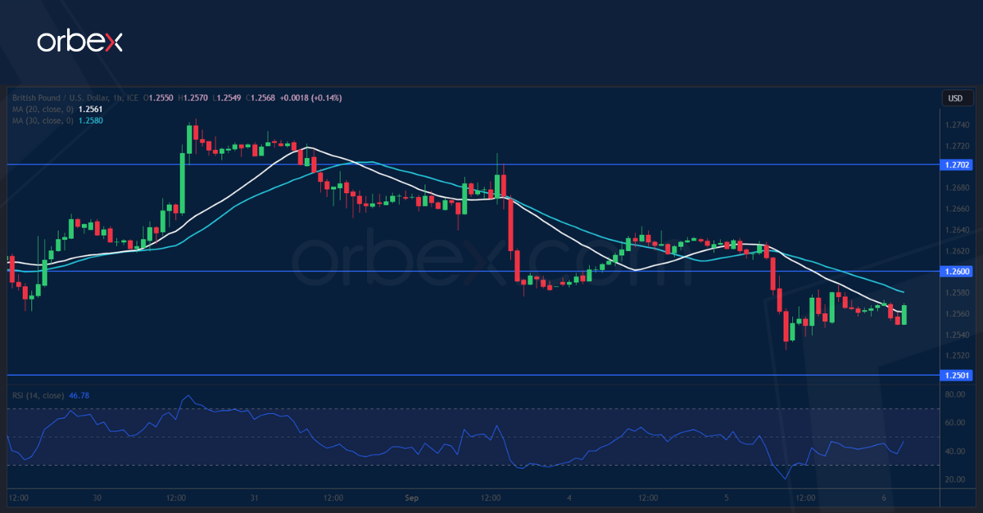Viewport: 983px width, 513px height.
Task: Click the 80.00 RSI scale label
Action: (x=954, y=394)
